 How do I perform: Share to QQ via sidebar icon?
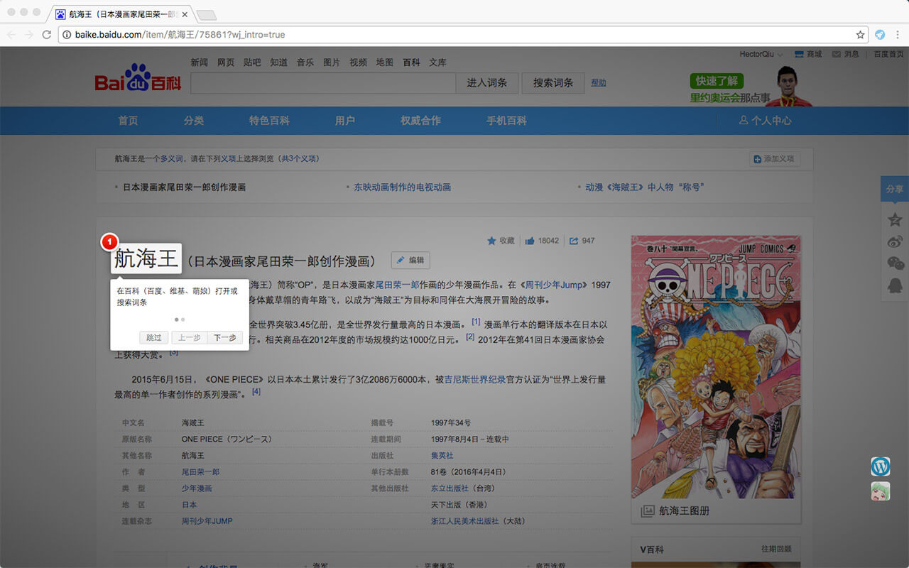tap(895, 285)
